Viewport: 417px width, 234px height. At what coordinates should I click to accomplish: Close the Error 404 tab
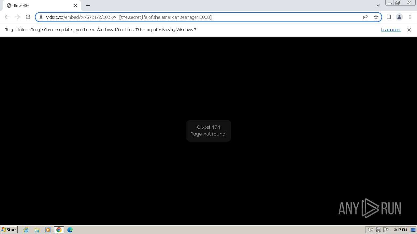click(x=76, y=6)
